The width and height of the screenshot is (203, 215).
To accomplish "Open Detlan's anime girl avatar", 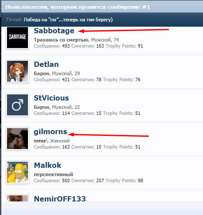I will (17, 71).
